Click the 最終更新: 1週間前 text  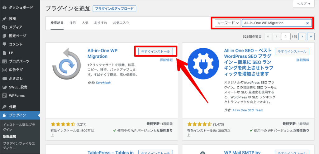[160, 124]
